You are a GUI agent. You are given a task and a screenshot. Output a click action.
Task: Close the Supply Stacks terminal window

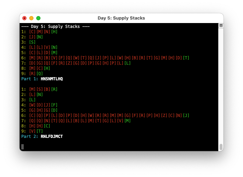pyautogui.click(x=24, y=18)
